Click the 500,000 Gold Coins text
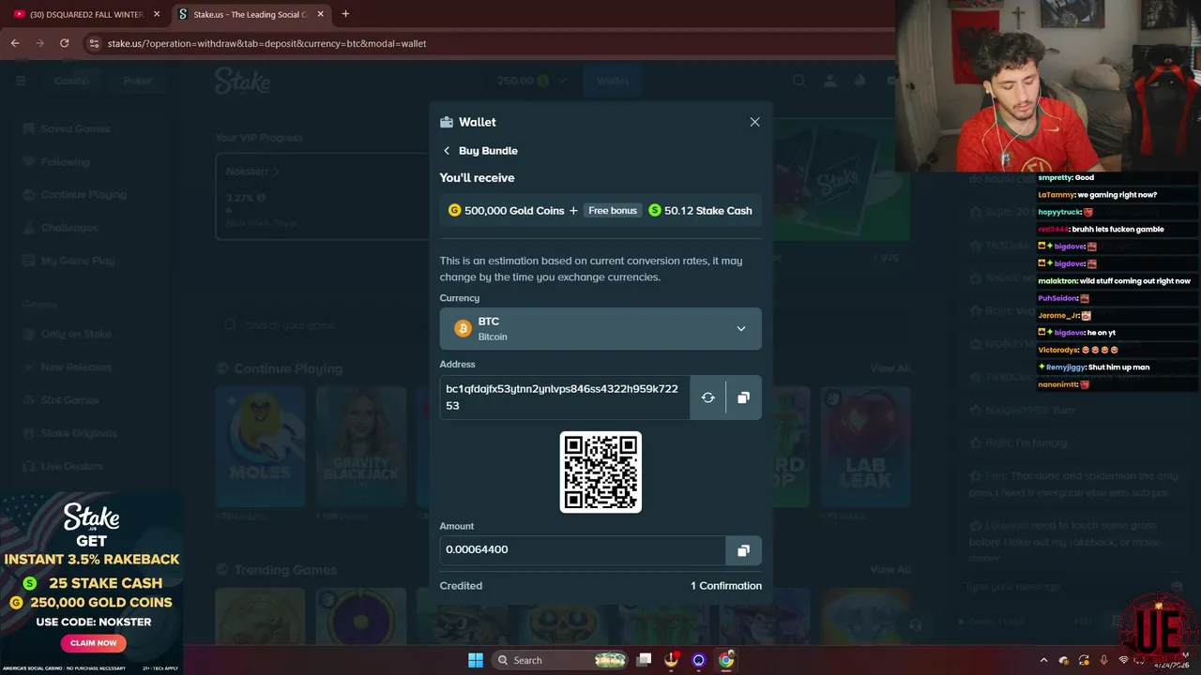 [x=514, y=211]
